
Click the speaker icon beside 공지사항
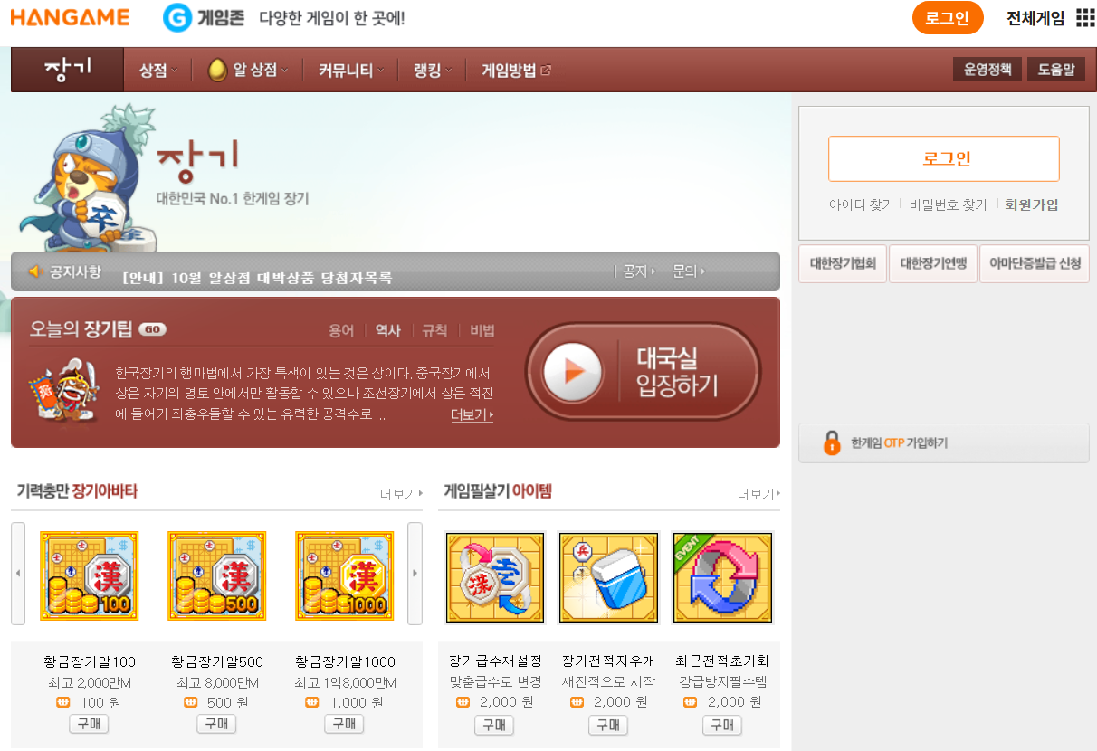click(x=36, y=271)
